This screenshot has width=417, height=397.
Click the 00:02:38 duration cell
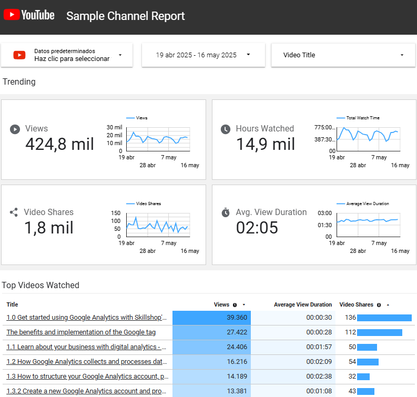(293, 376)
